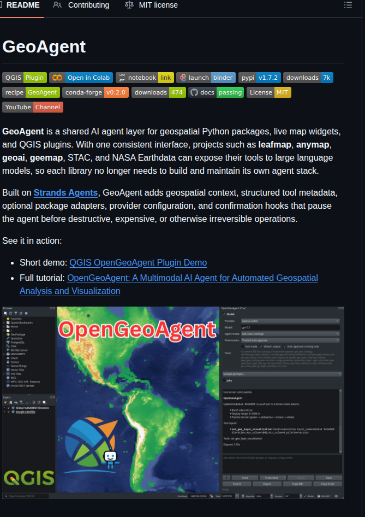This screenshot has height=517, width=365.
Task: Click the 'Full tutorial:' label text
Action: (x=42, y=278)
